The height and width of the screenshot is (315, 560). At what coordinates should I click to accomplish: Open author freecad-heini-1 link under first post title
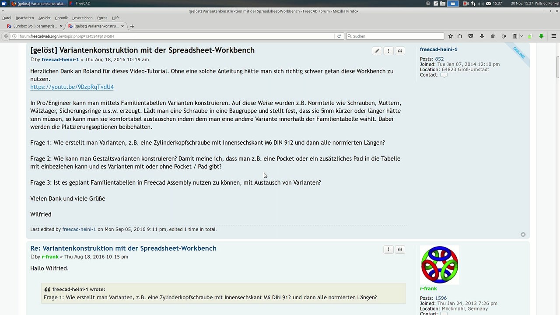pos(60,59)
